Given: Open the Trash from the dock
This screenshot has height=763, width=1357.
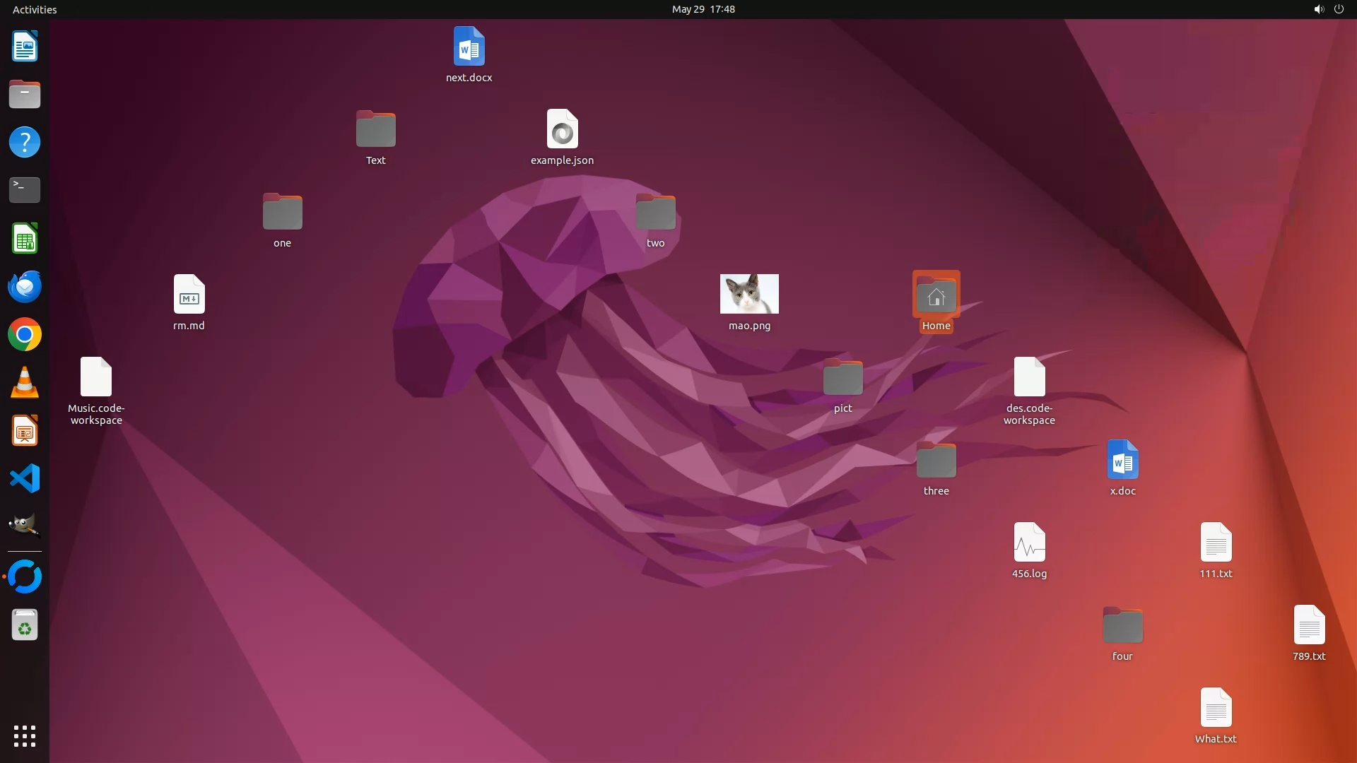Looking at the screenshot, I should (x=25, y=625).
